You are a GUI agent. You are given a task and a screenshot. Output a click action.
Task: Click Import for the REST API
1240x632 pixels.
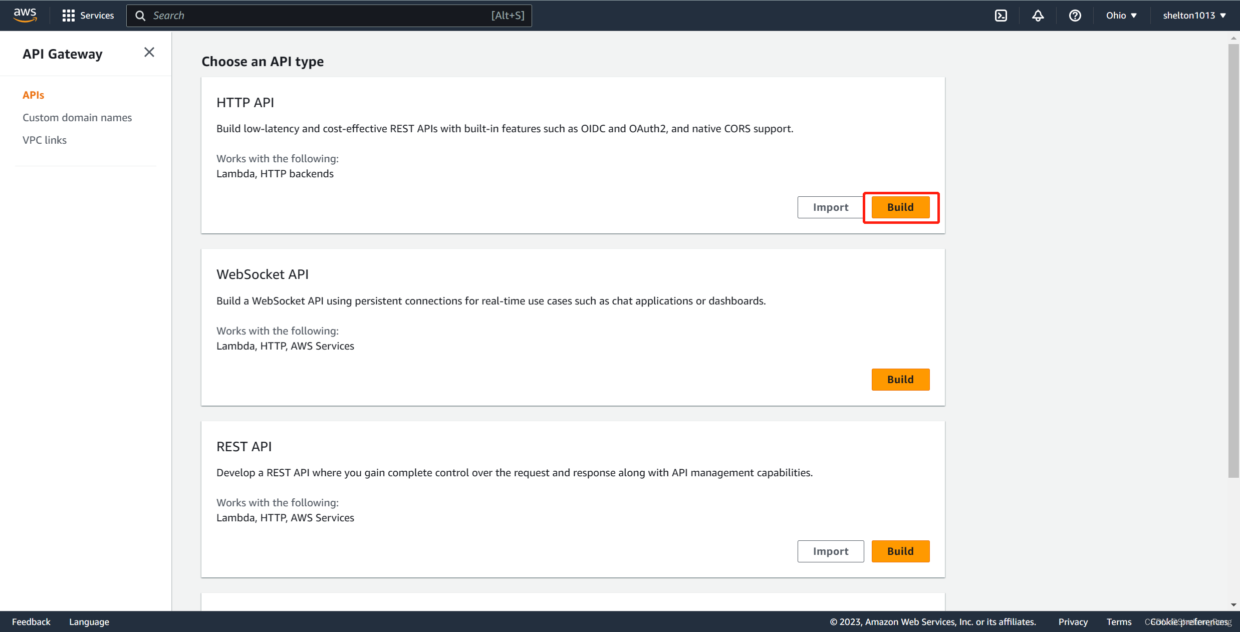point(830,551)
